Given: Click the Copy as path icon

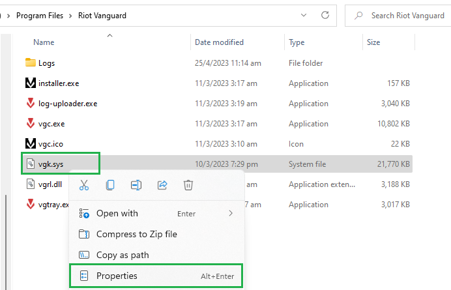Looking at the screenshot, I should (84, 255).
